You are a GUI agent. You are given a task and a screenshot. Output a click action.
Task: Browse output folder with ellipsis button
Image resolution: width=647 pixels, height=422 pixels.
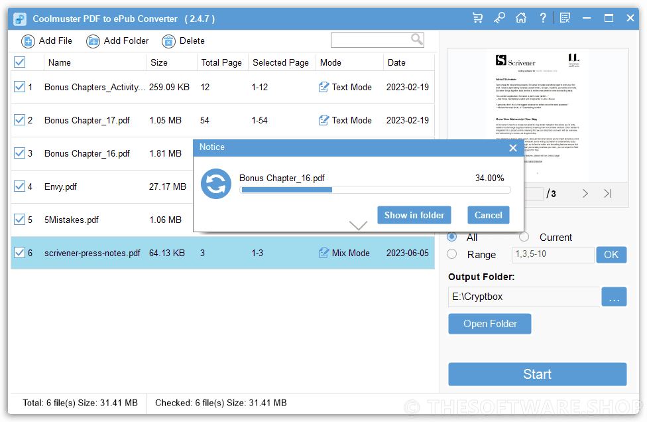point(614,297)
